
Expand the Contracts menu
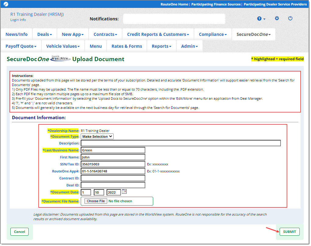pos(105,34)
